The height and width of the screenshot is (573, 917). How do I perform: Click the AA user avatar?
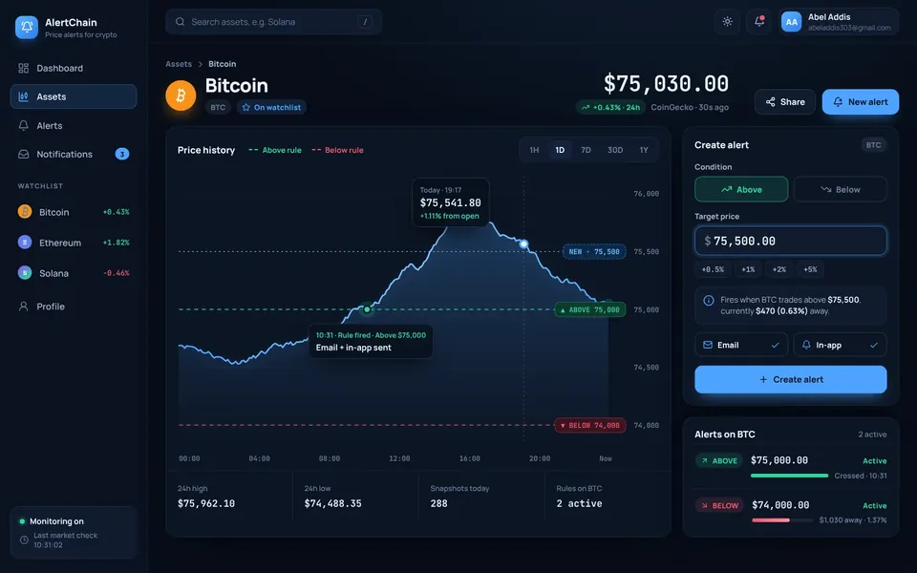791,22
